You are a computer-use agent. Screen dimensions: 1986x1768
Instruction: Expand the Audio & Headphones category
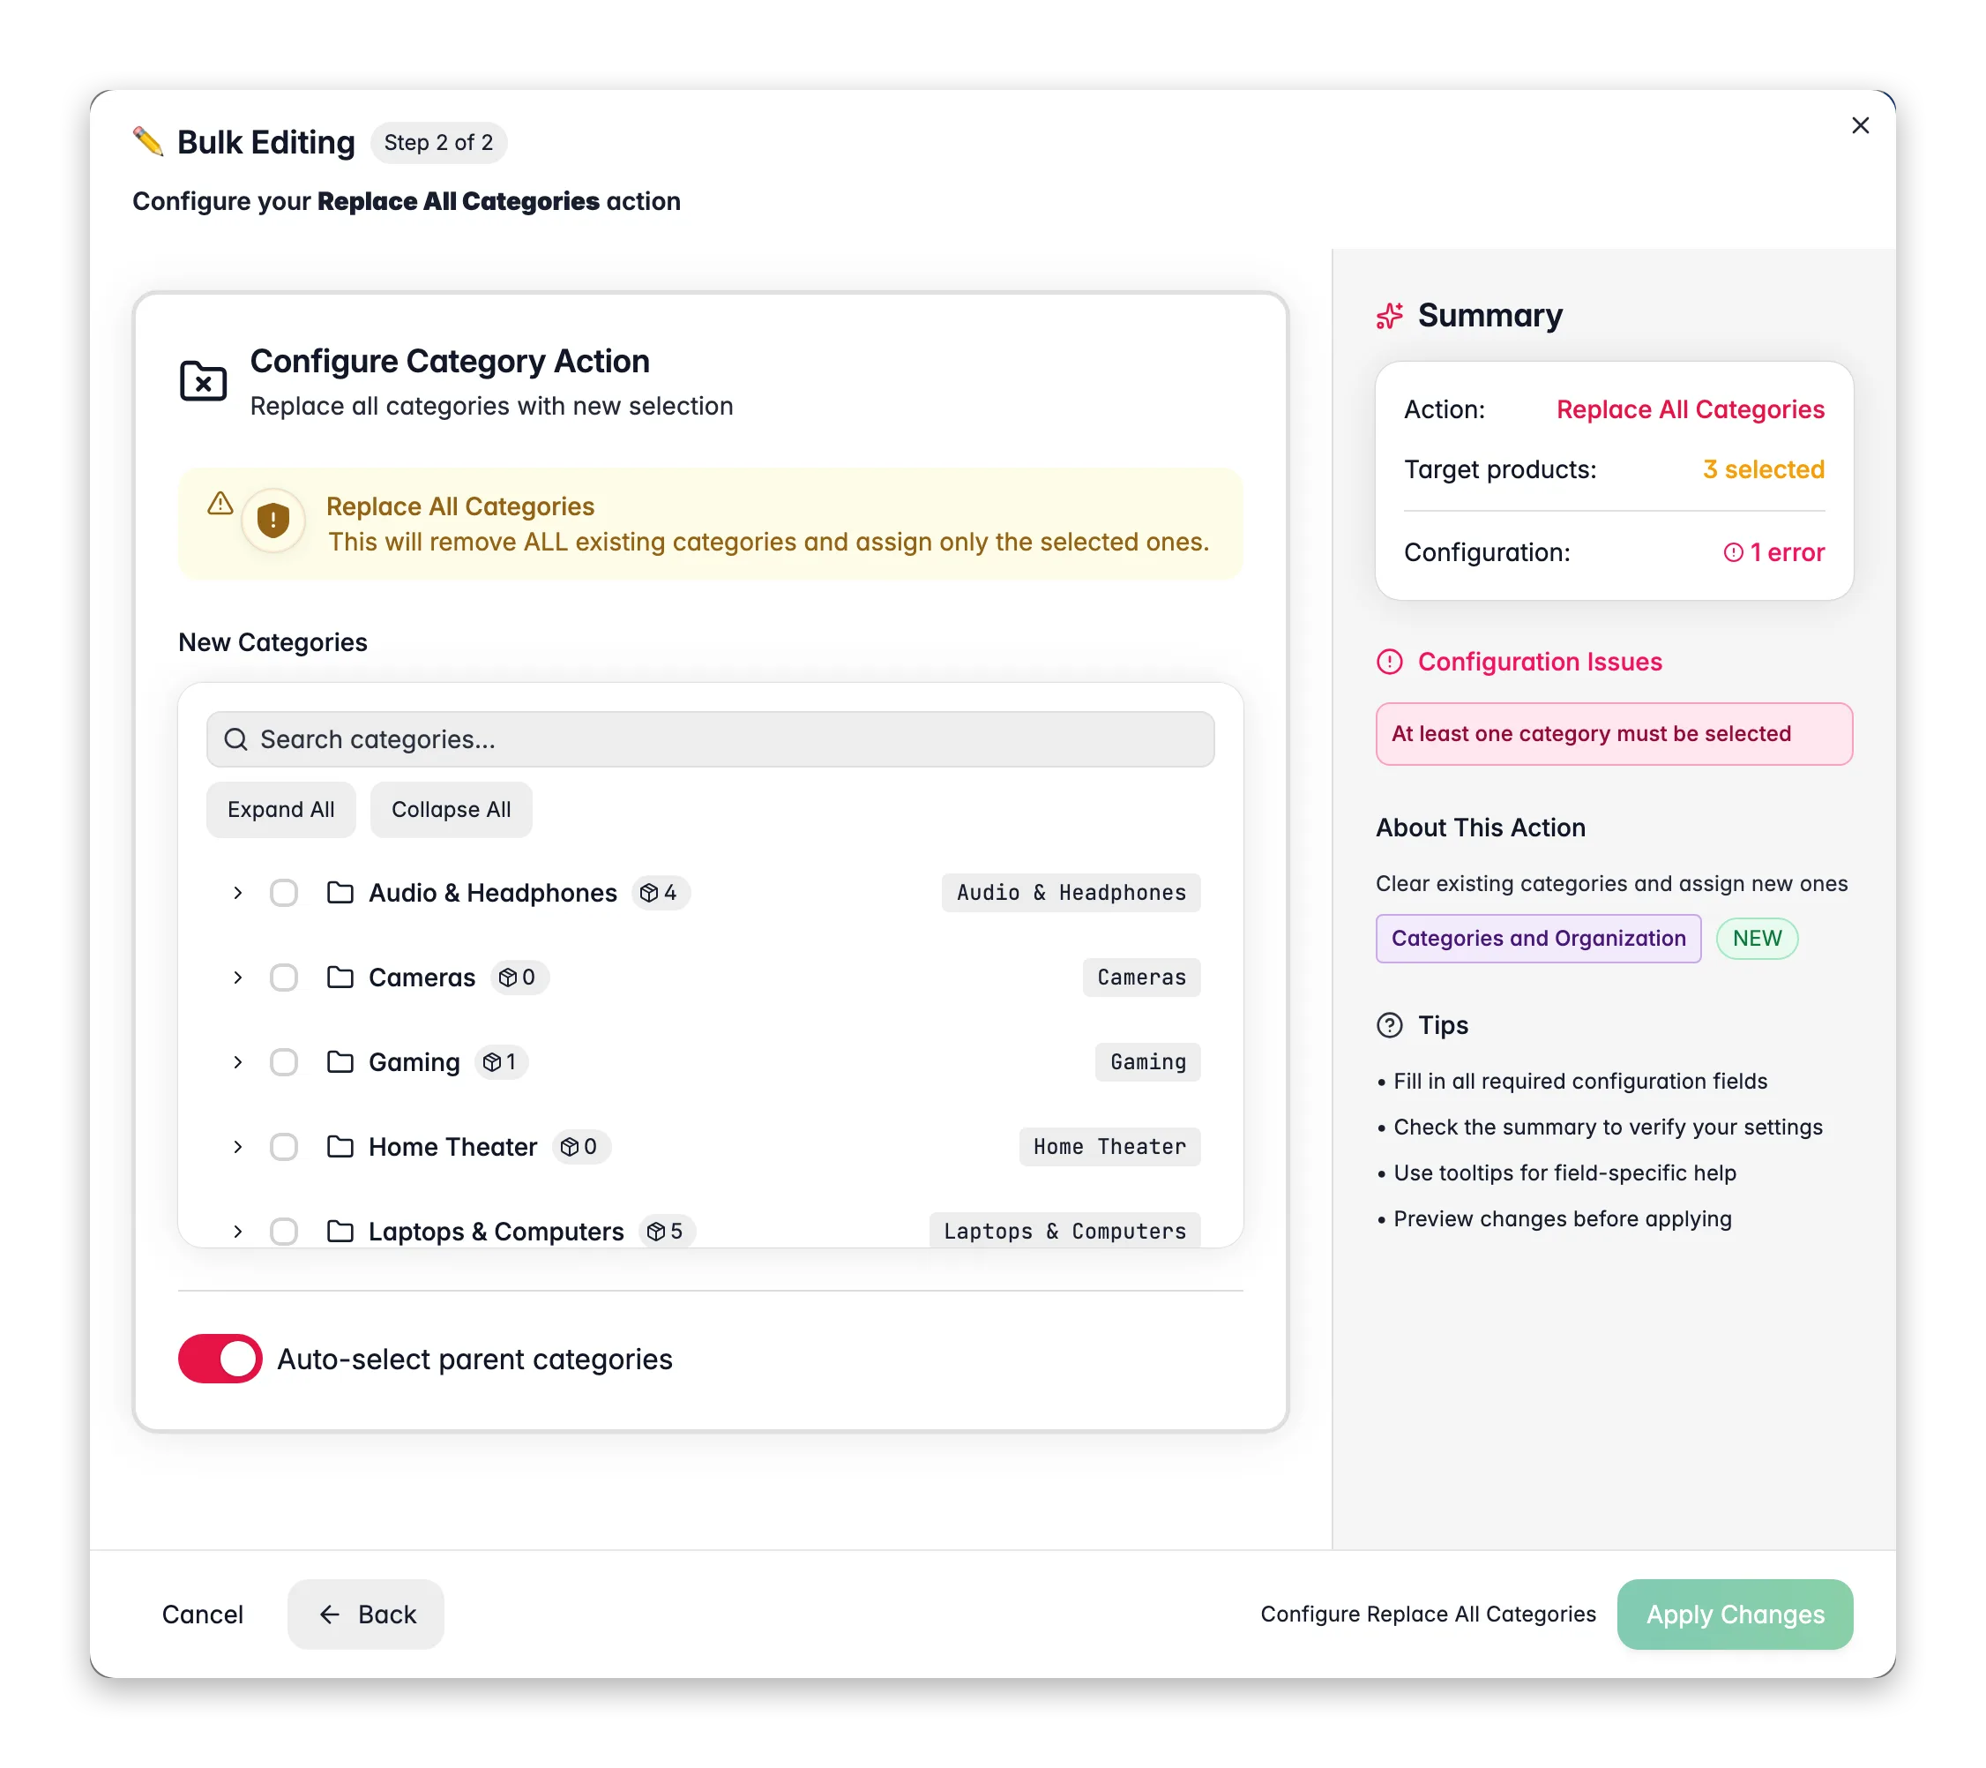click(x=237, y=892)
